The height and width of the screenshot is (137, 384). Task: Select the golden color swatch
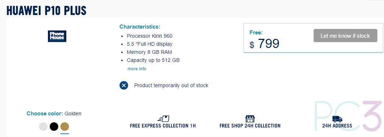(x=64, y=126)
